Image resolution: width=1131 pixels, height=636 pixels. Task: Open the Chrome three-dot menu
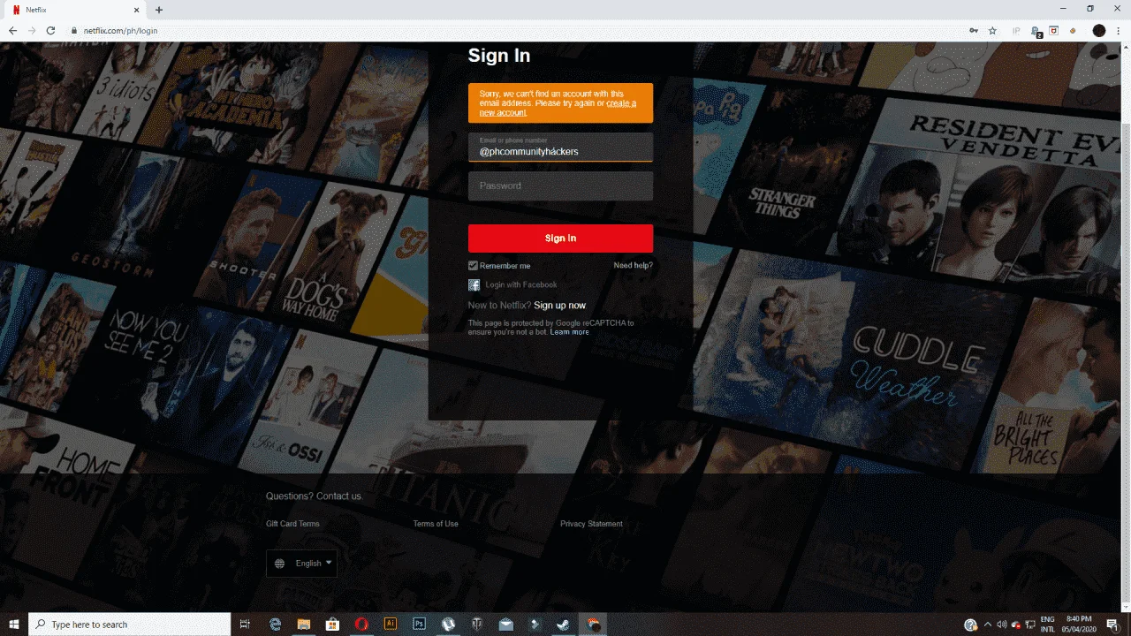tap(1119, 30)
